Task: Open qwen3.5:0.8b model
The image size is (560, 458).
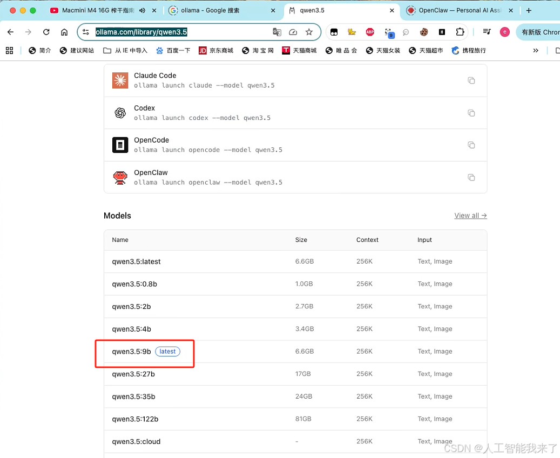Action: point(134,284)
